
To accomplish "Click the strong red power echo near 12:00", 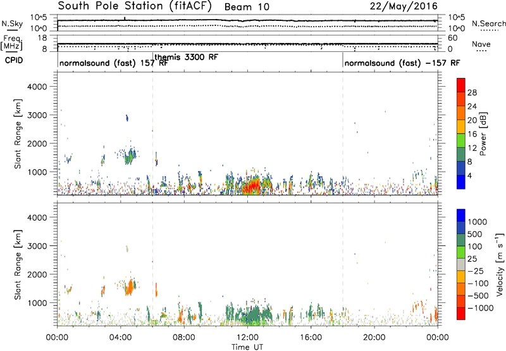I will point(250,187).
